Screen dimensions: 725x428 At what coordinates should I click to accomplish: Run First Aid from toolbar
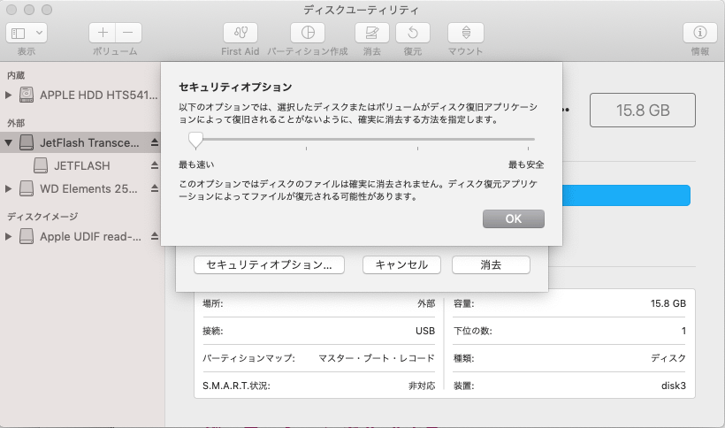click(240, 33)
